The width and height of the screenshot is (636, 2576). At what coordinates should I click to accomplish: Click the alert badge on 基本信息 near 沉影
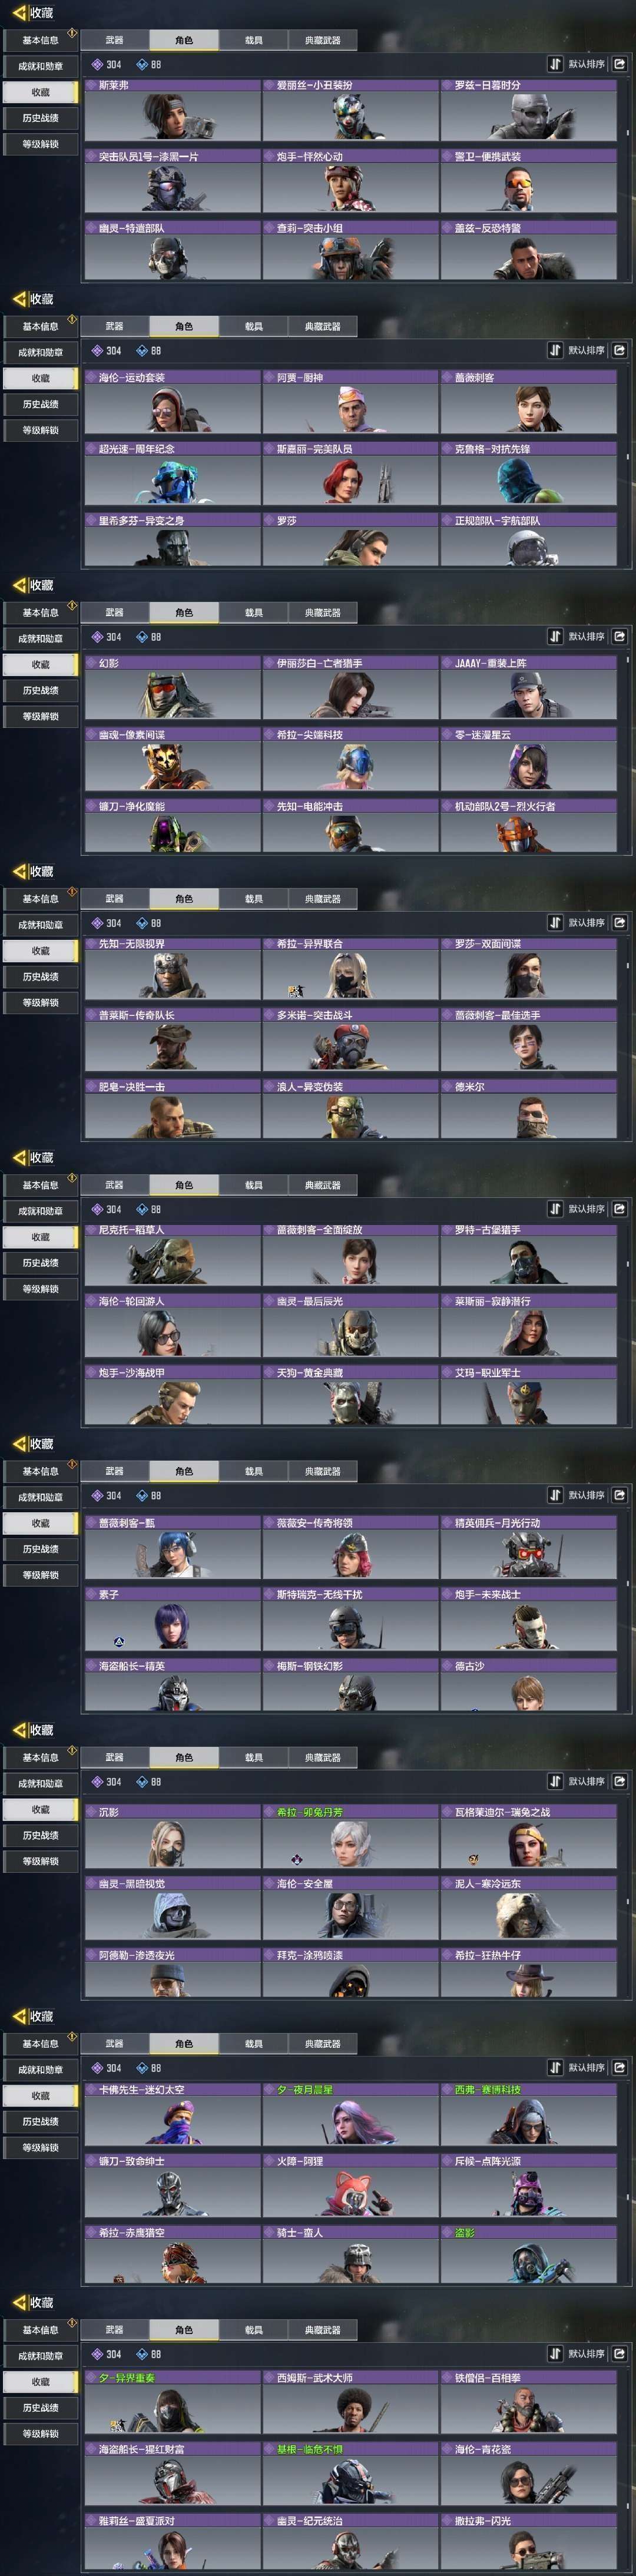click(x=72, y=1749)
